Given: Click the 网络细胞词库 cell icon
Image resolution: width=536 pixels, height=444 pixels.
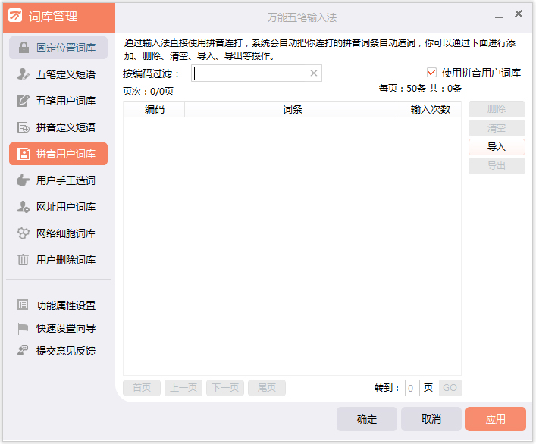Looking at the screenshot, I should tap(24, 233).
